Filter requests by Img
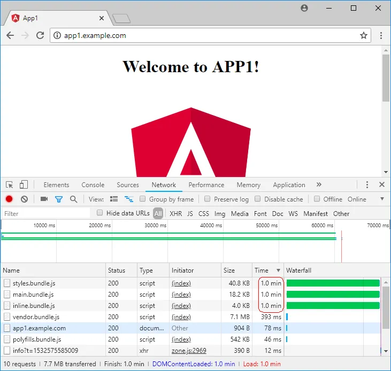This screenshot has width=391, height=371. [220, 214]
